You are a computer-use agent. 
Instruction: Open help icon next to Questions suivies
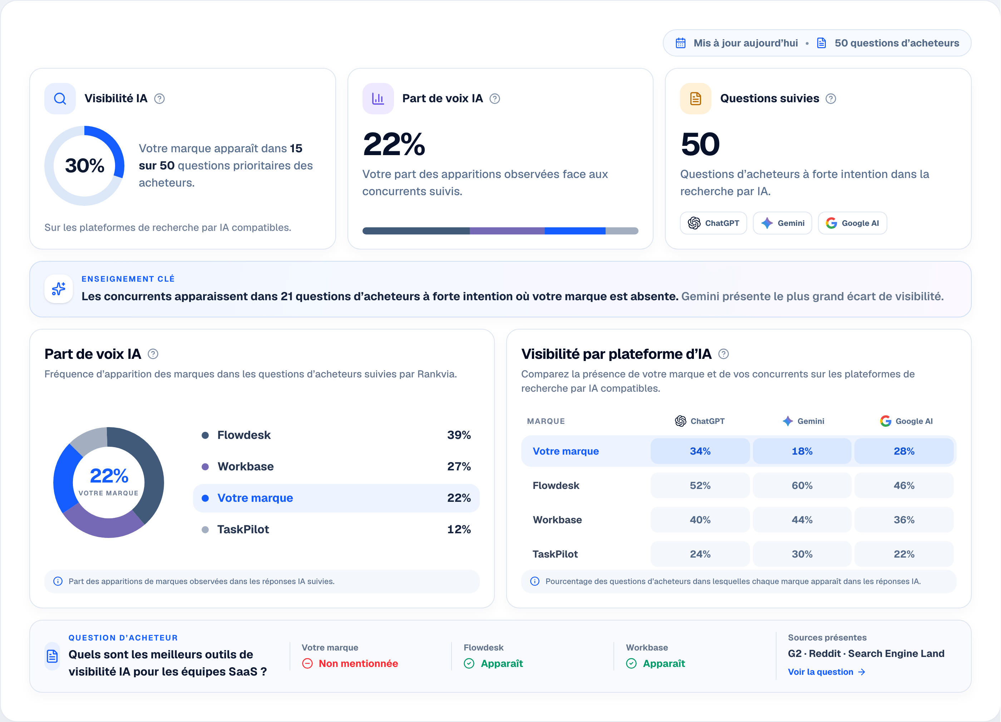830,99
